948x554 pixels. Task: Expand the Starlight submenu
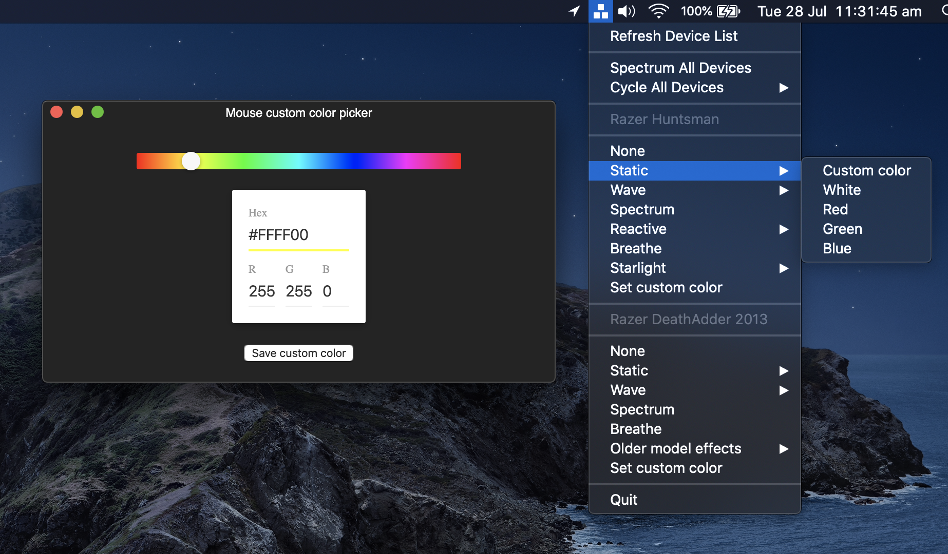pyautogui.click(x=694, y=268)
